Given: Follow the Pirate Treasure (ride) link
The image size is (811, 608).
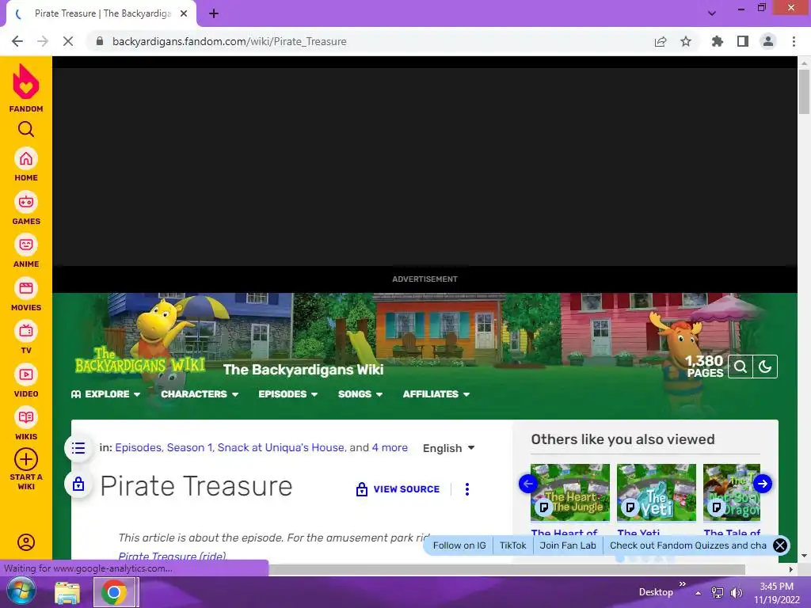Looking at the screenshot, I should click(172, 557).
